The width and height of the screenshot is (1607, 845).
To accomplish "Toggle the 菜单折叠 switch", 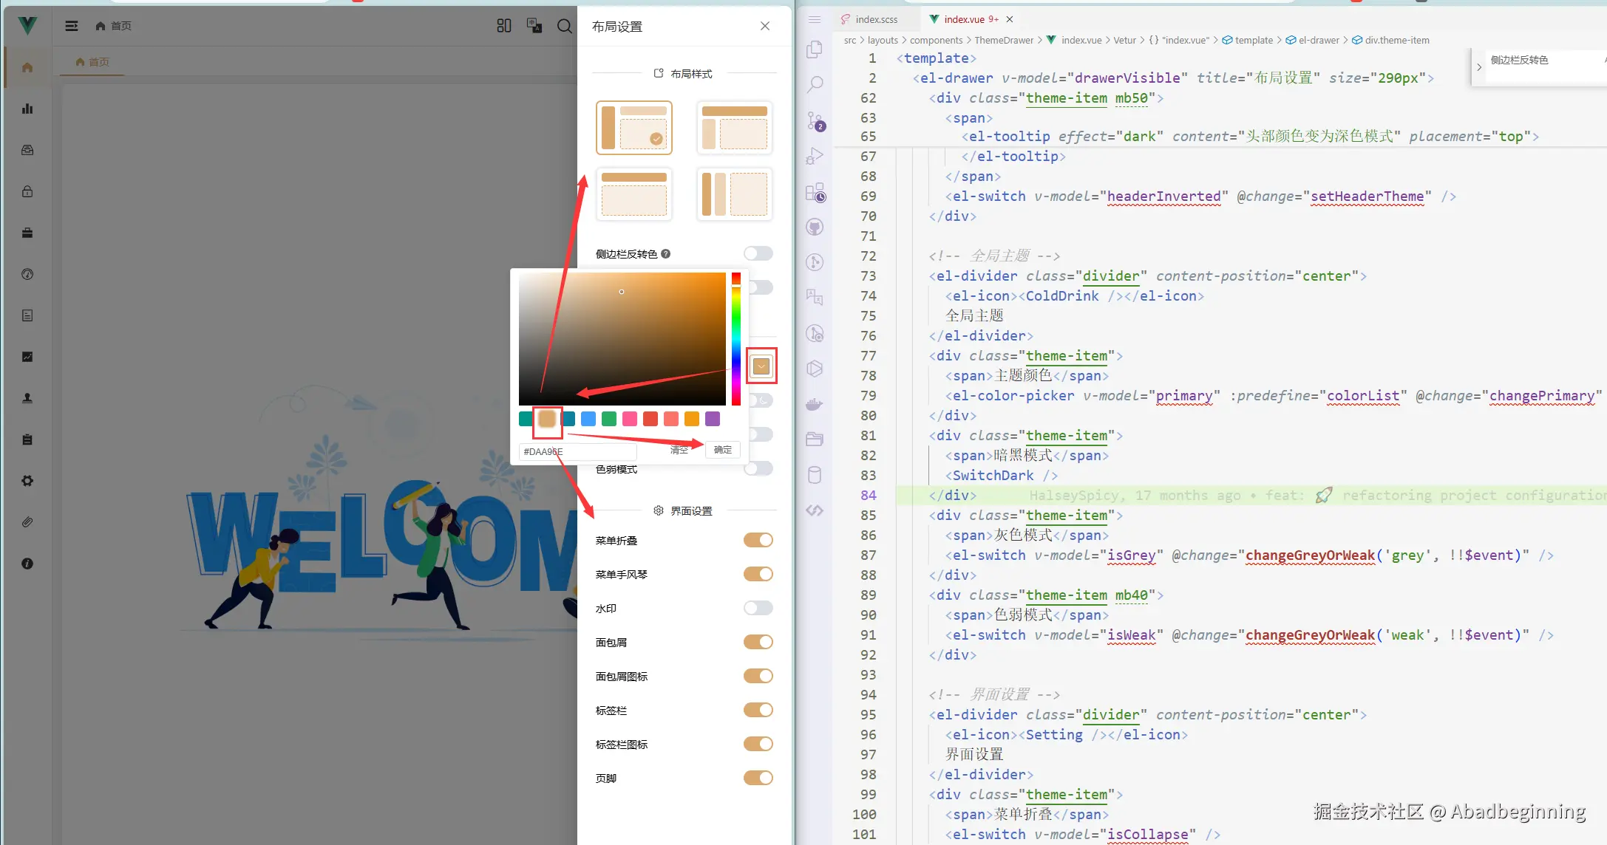I will click(758, 540).
